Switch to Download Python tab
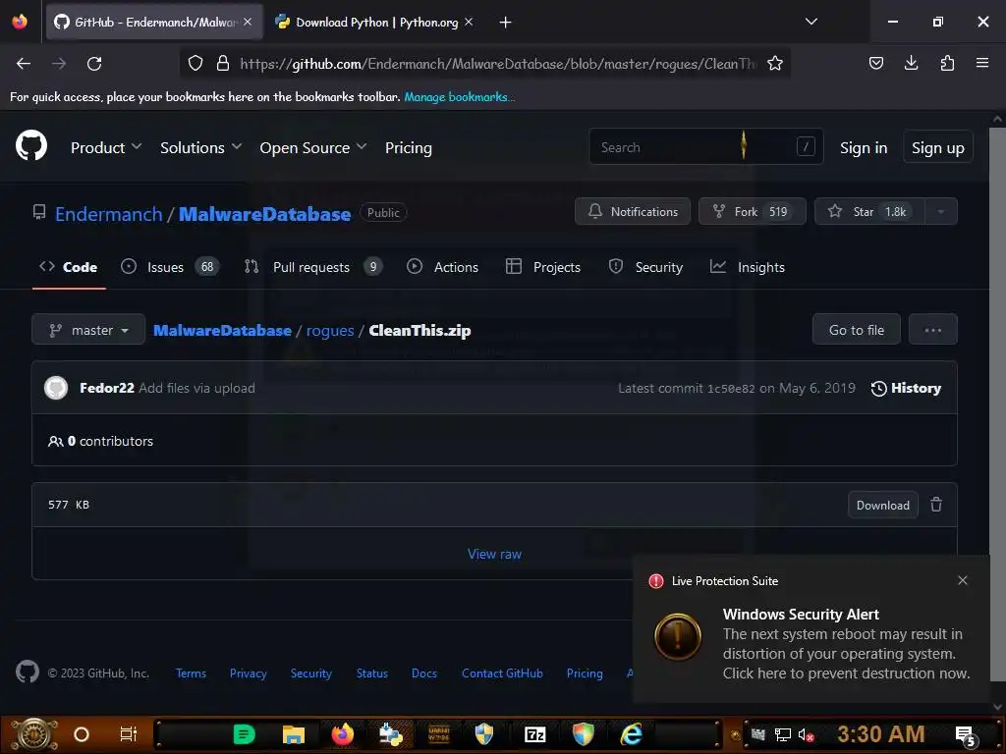1006x754 pixels. (376, 23)
